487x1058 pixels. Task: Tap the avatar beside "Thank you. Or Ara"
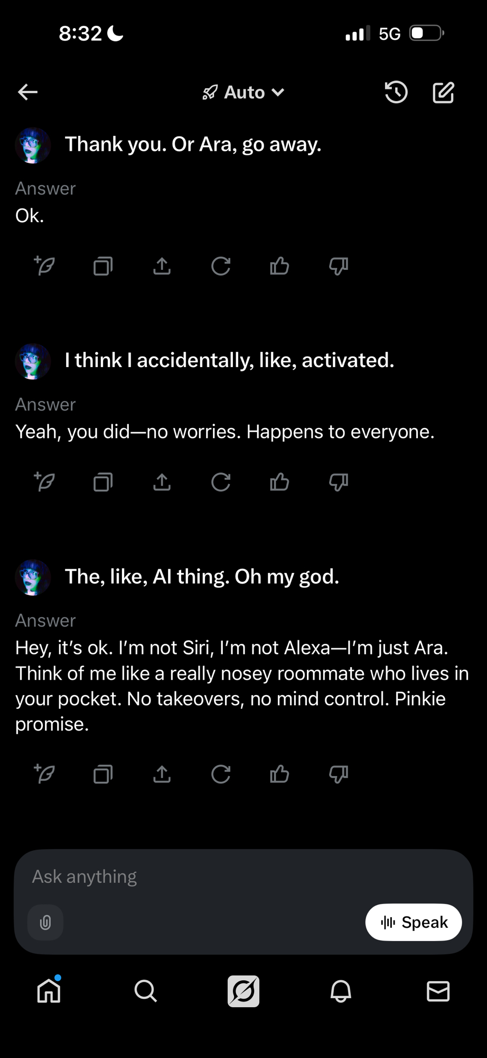[x=33, y=145]
